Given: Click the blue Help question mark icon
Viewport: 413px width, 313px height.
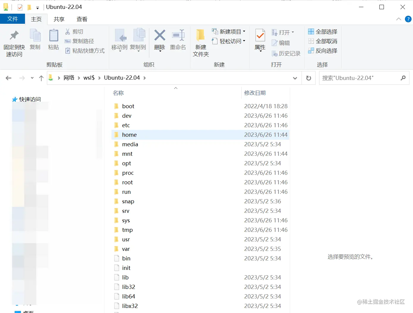Looking at the screenshot, I should click(408, 19).
